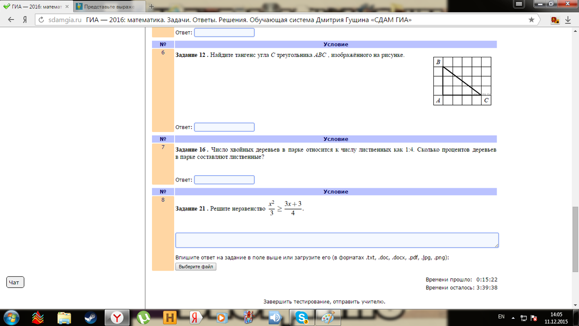Go back with the browser back arrow
The width and height of the screenshot is (579, 326).
point(10,20)
